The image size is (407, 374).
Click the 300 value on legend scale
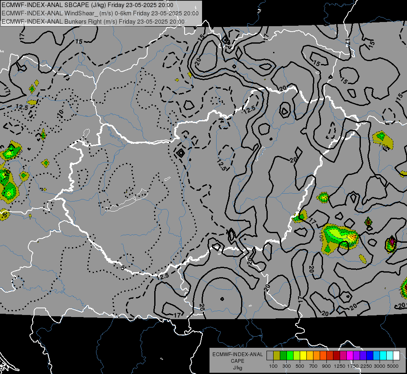point(286,366)
